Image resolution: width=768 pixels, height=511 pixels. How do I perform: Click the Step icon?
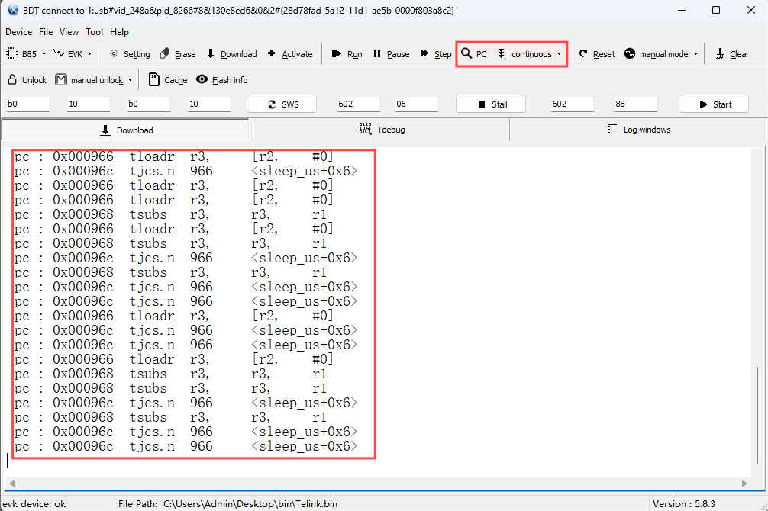424,53
